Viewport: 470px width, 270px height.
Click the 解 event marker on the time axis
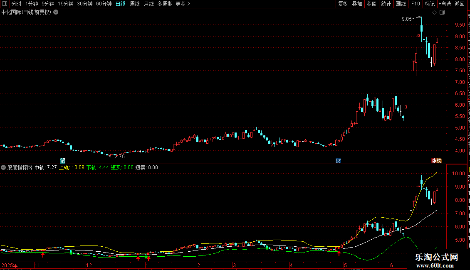[63, 161]
